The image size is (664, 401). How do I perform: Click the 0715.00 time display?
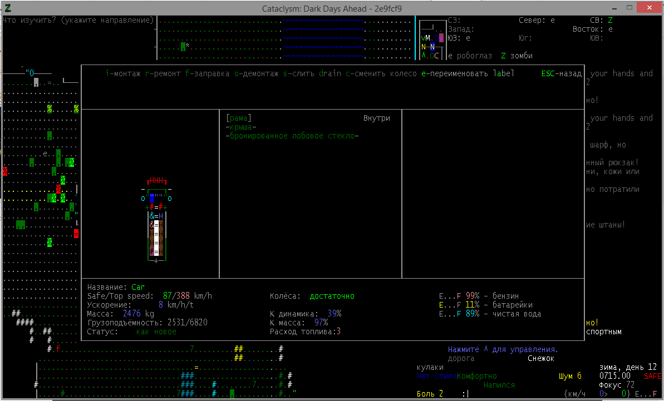(614, 376)
